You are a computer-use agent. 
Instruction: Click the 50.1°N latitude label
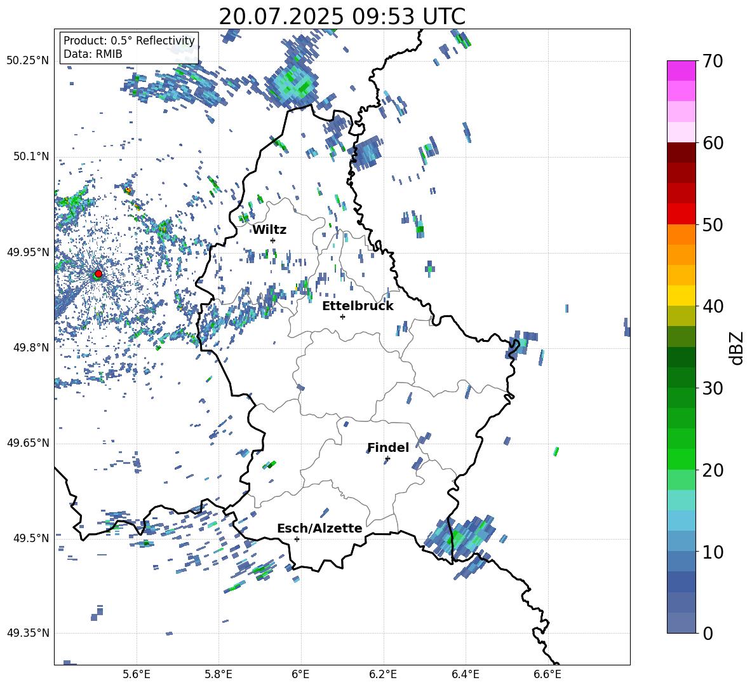[x=32, y=156]
